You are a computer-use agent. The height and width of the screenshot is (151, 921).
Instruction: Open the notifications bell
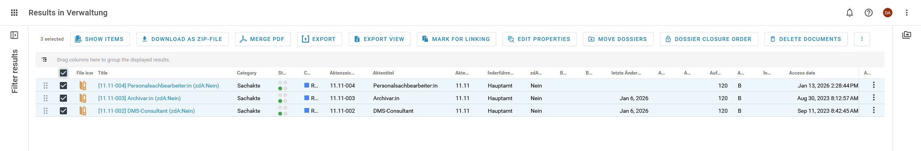850,13
